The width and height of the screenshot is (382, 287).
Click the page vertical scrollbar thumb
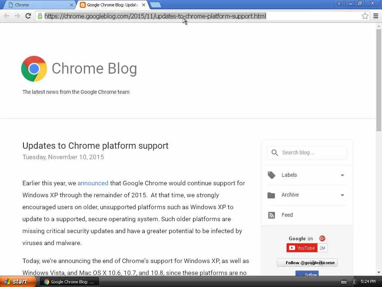point(379,80)
